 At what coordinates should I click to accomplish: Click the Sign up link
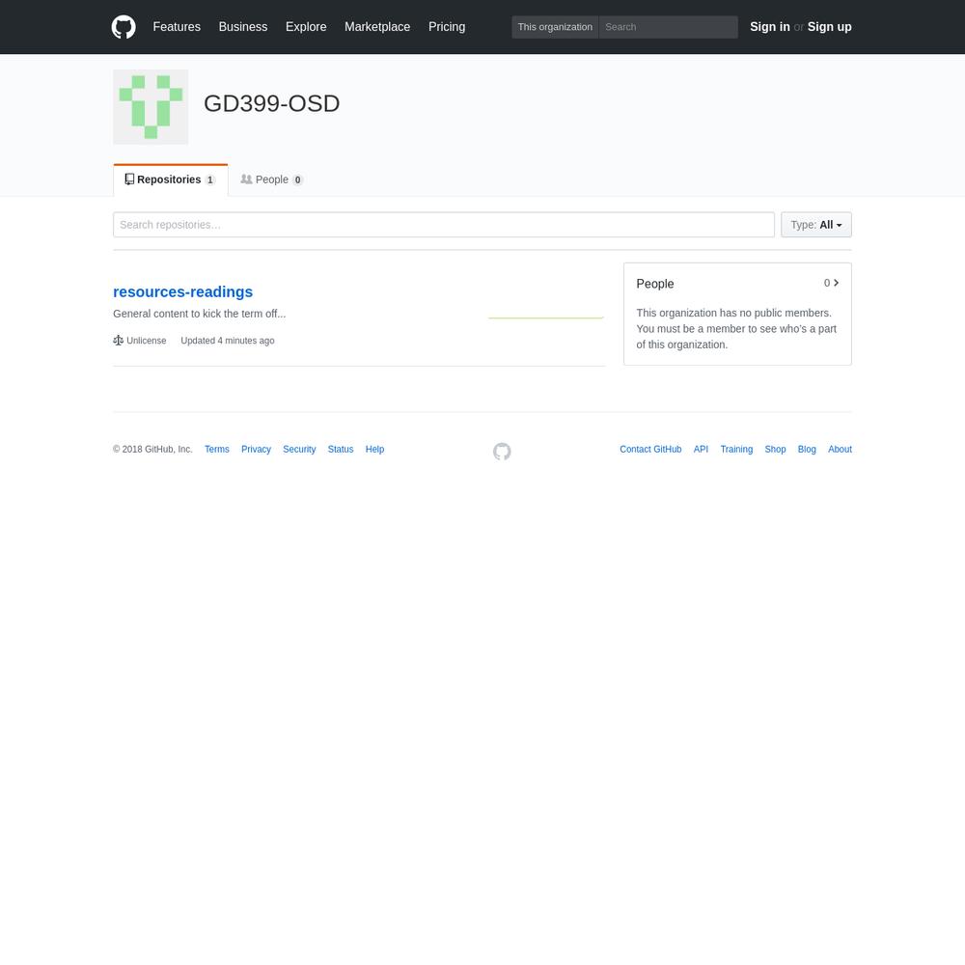click(829, 27)
